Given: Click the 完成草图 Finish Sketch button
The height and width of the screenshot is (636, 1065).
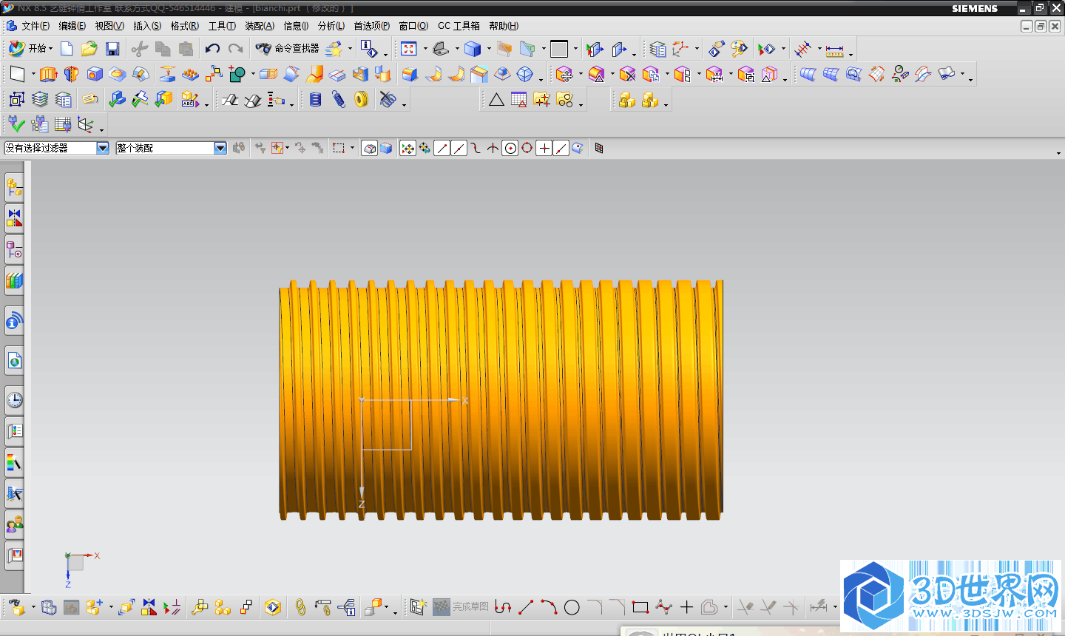Looking at the screenshot, I should (461, 607).
